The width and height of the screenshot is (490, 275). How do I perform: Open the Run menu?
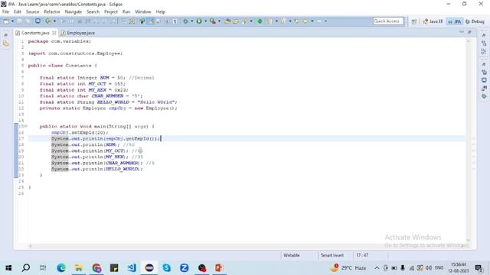[x=126, y=12]
